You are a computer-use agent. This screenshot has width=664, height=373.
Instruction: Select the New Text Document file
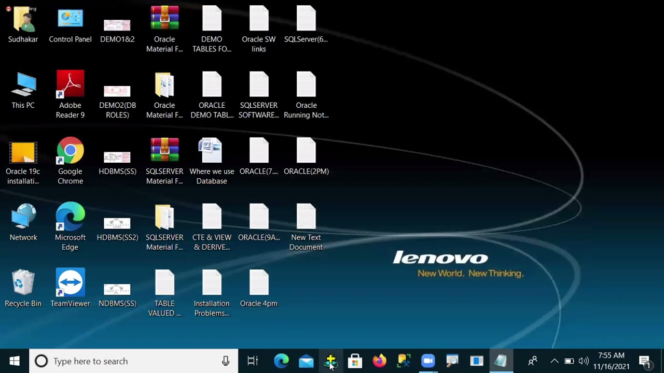306,227
